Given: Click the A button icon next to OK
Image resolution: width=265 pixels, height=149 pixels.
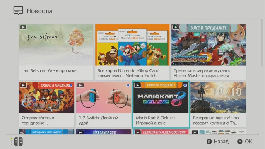Looking at the screenshot, I should [x=240, y=142].
